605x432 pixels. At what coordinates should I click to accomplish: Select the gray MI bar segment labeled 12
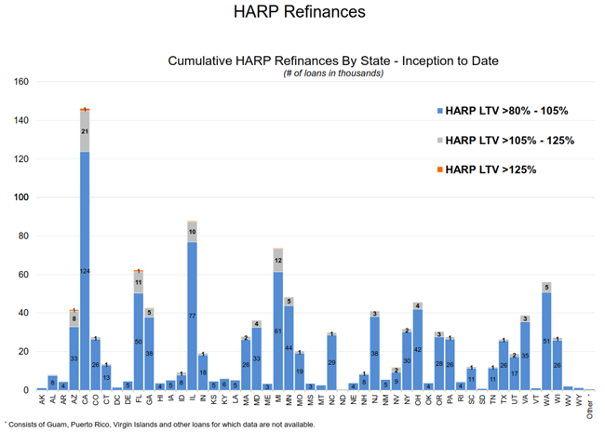click(x=277, y=261)
